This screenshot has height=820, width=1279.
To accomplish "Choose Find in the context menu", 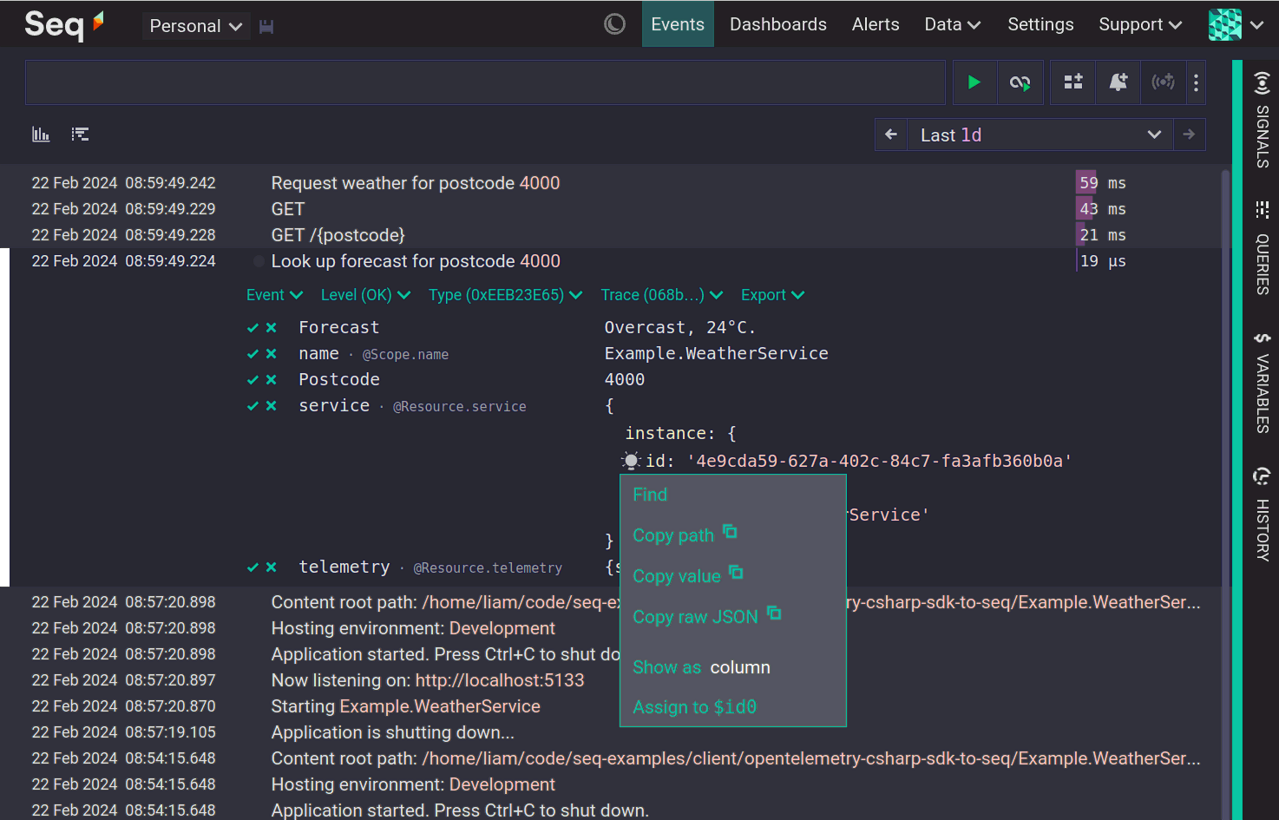I will [x=650, y=495].
